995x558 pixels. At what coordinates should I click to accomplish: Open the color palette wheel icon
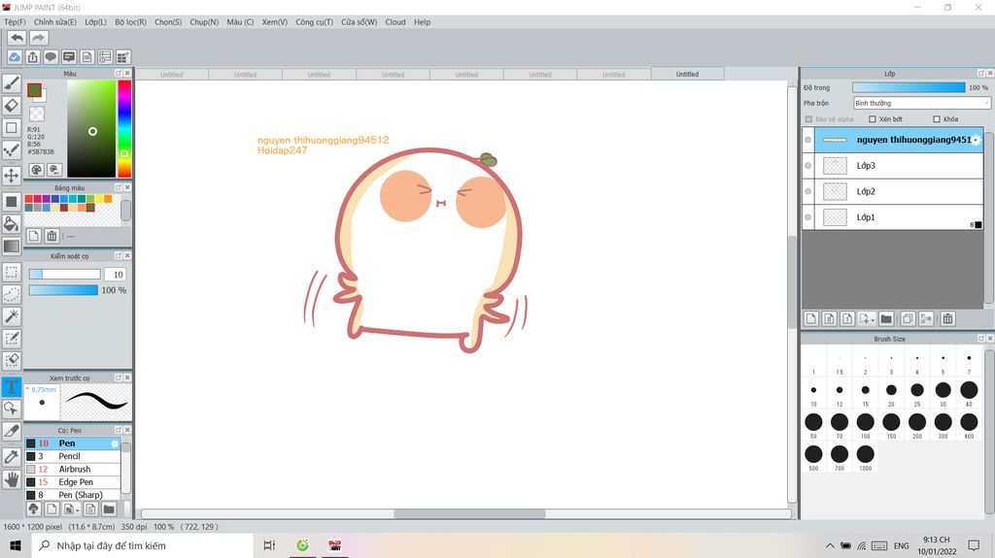point(37,169)
